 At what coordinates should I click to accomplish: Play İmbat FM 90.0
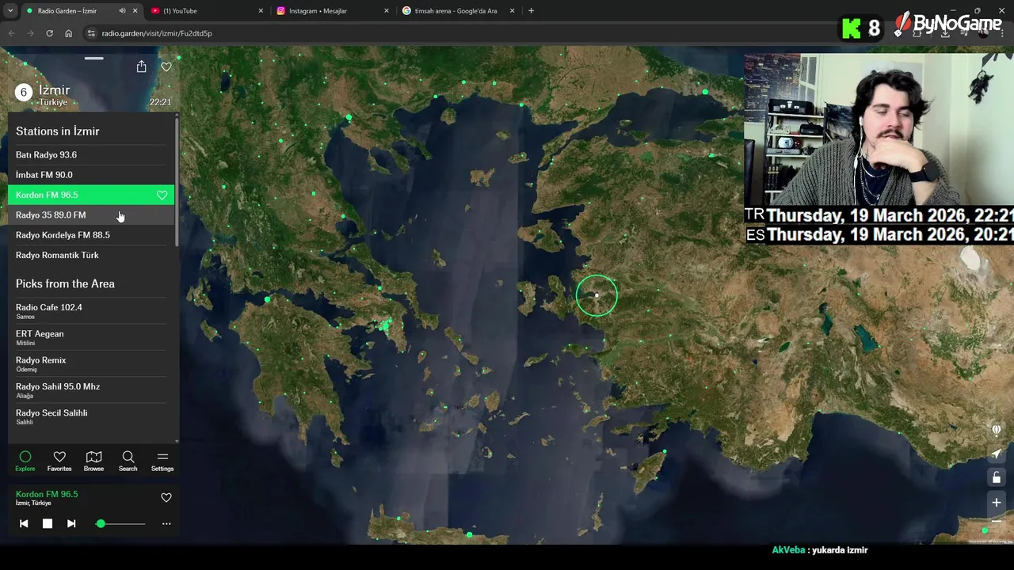[x=91, y=175]
